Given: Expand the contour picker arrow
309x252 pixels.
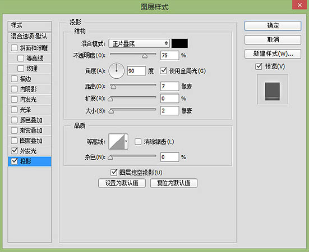Looking at the screenshot, I should 126,142.
